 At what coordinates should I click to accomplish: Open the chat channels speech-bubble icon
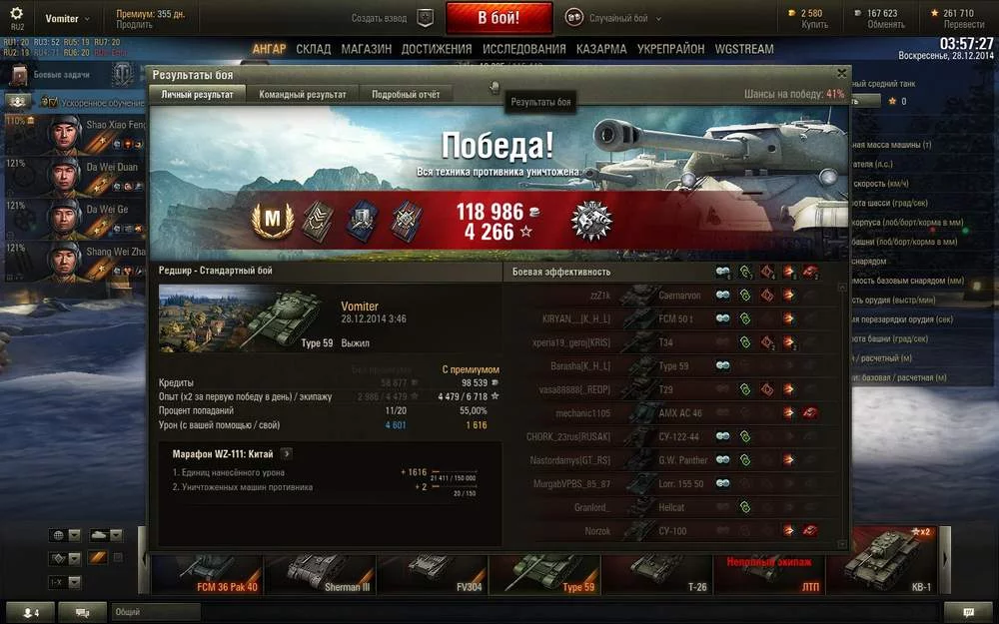pos(82,612)
